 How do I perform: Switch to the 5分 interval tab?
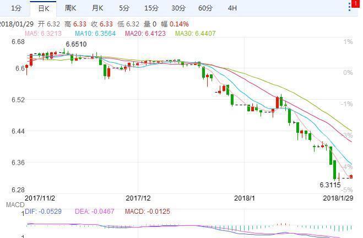tap(124, 8)
